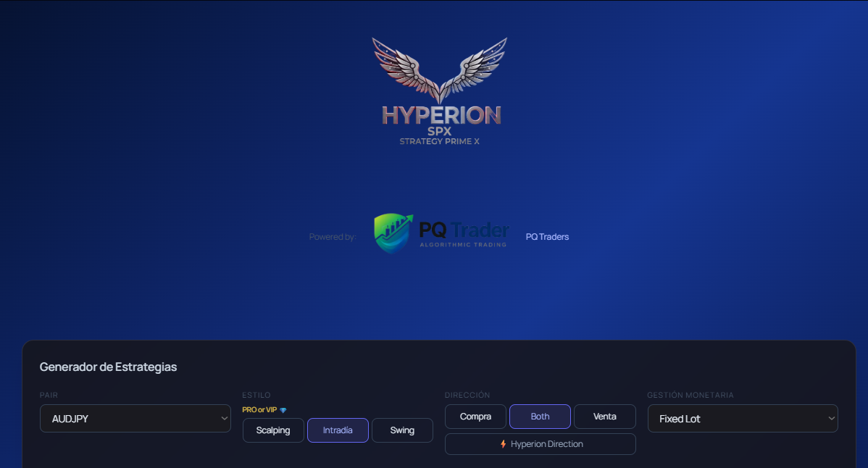This screenshot has width=868, height=468.
Task: Choose Both direction
Action: click(540, 417)
